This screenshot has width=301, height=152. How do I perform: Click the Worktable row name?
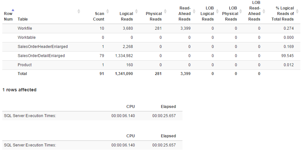pos(27,38)
